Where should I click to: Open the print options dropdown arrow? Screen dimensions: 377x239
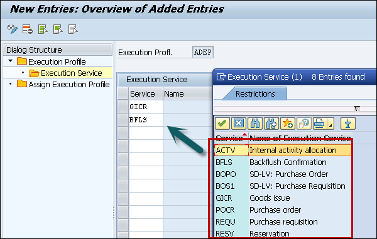coord(331,124)
